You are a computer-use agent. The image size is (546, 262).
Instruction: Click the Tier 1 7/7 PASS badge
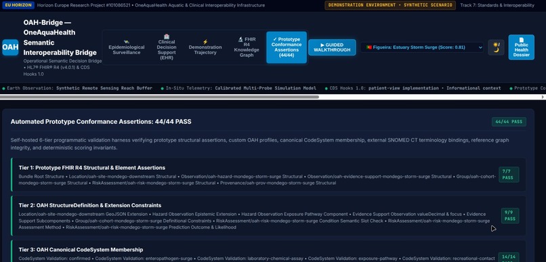click(509, 174)
